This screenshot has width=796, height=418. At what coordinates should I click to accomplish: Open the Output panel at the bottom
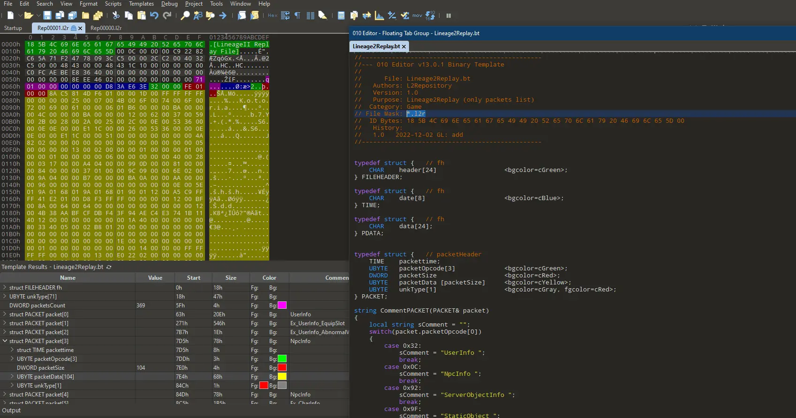[12, 411]
